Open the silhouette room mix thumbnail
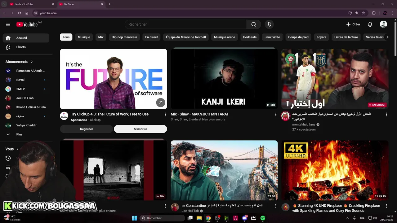Image resolution: width=397 pixels, height=223 pixels. pos(114,170)
